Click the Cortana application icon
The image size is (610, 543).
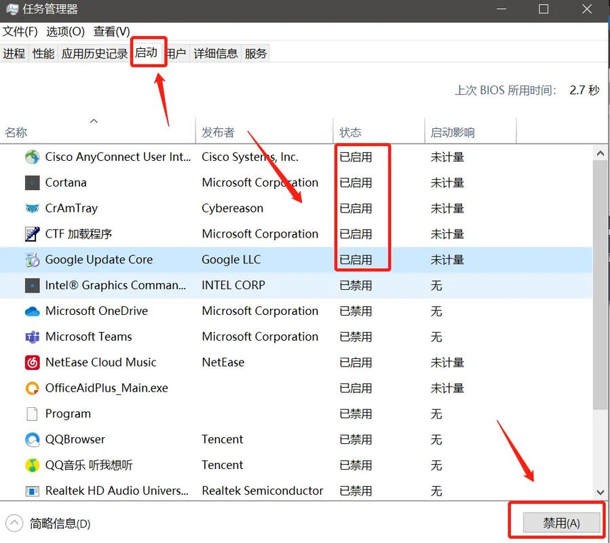click(x=32, y=183)
